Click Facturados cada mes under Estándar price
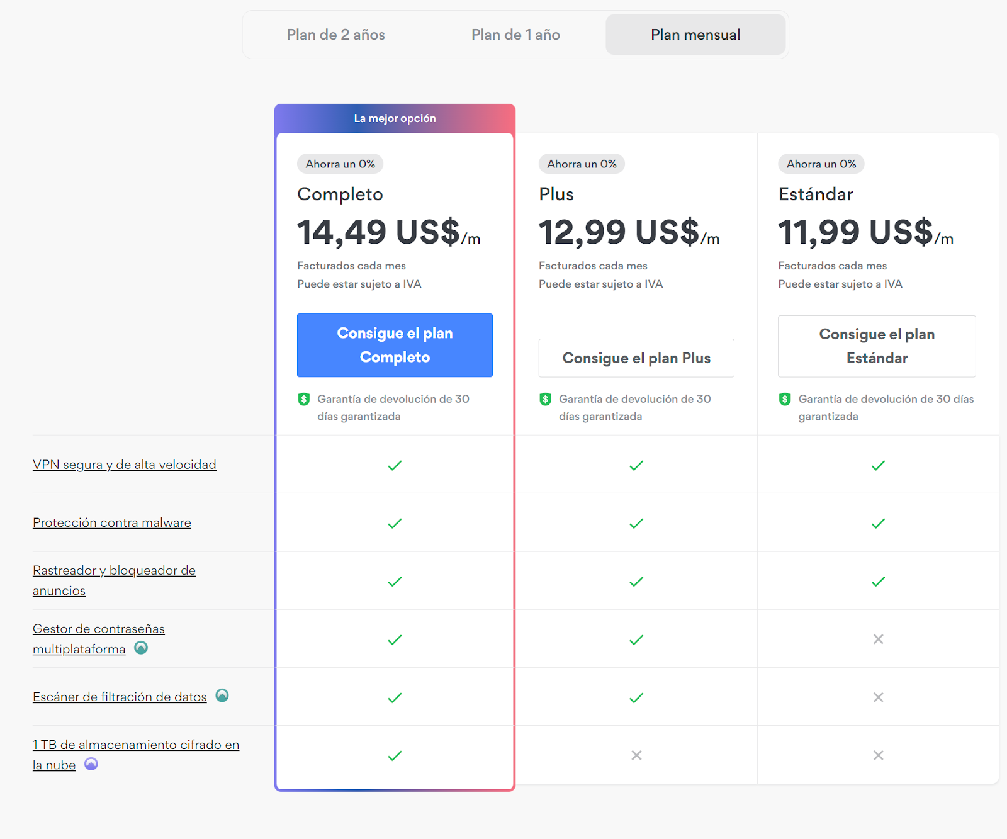The image size is (1007, 839). tap(833, 266)
